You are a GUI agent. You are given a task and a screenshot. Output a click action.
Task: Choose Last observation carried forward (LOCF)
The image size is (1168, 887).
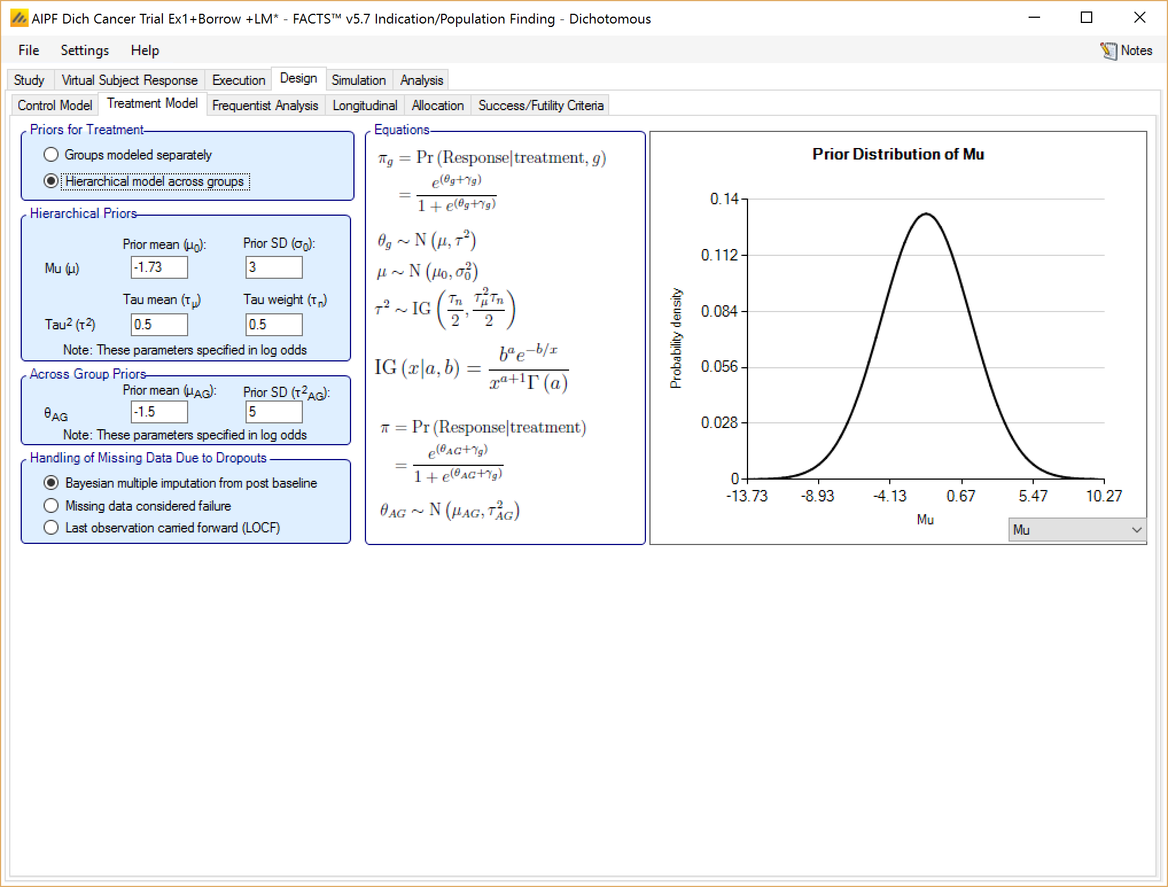click(x=52, y=527)
